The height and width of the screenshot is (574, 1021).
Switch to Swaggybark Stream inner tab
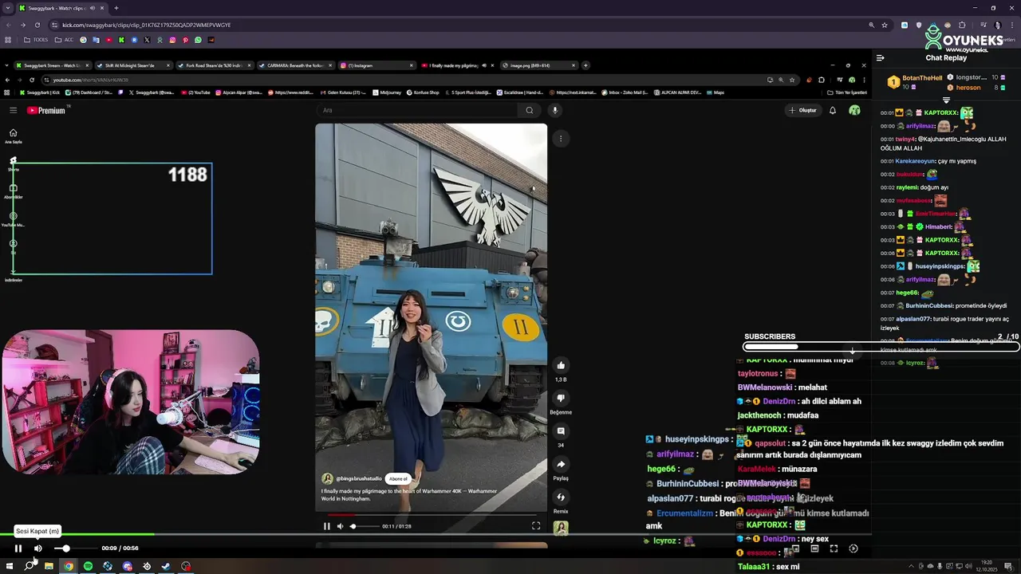pyautogui.click(x=51, y=65)
